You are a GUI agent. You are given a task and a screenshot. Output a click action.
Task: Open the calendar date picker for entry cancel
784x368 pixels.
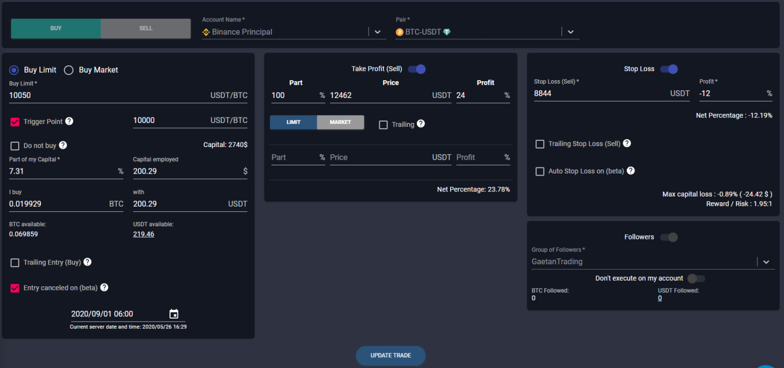(174, 314)
